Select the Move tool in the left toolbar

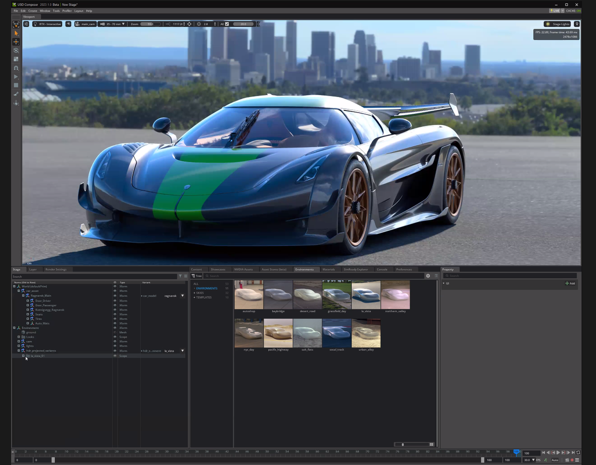click(x=16, y=42)
